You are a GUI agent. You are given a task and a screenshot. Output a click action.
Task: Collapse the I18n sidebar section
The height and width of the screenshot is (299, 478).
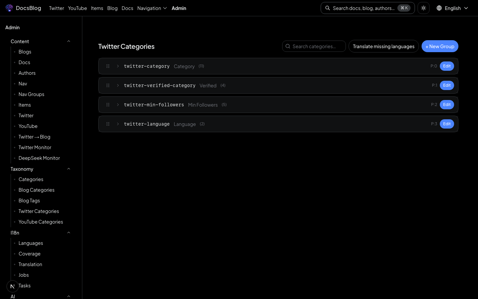pyautogui.click(x=69, y=233)
